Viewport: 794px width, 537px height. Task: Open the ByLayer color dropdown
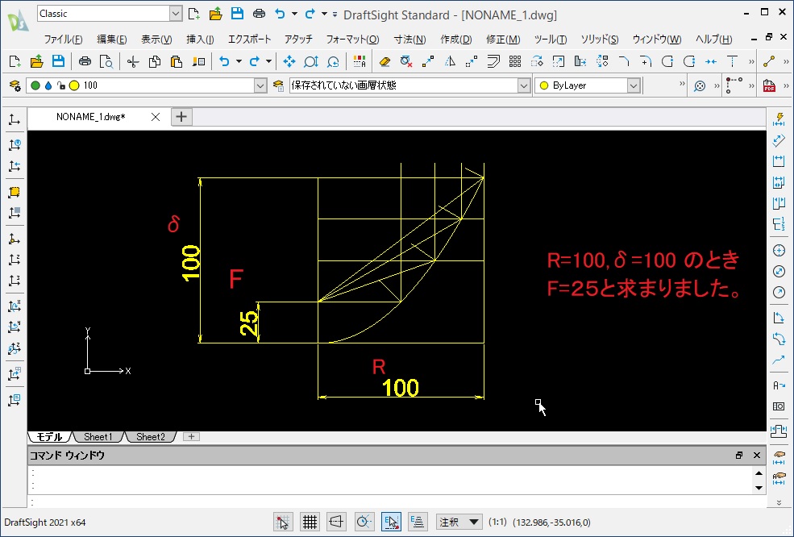coord(634,85)
